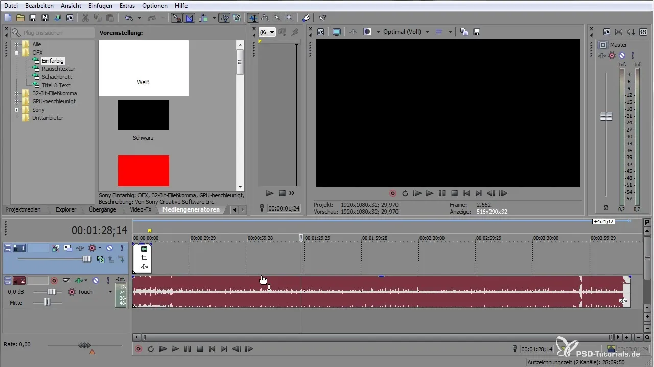Copy preview snapshot to clipboard icon
This screenshot has height=367, width=654.
[464, 32]
